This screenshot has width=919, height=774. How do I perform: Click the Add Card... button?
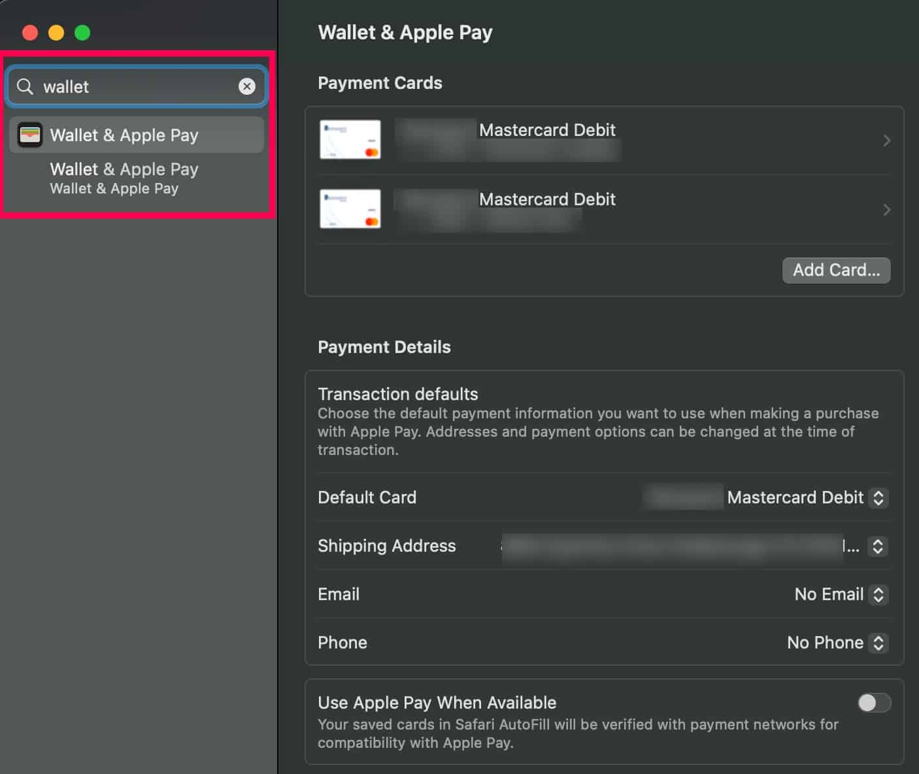[x=836, y=270]
